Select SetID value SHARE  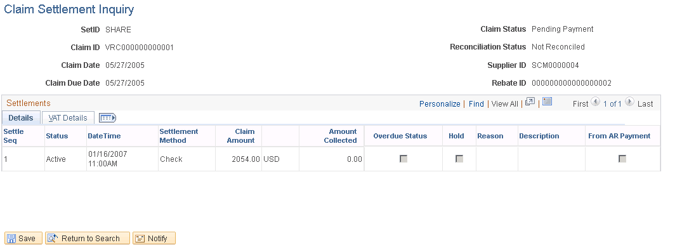(118, 30)
